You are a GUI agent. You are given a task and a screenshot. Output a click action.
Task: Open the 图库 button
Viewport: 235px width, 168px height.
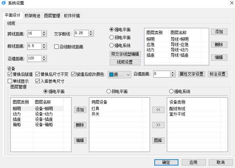pyautogui.click(x=158, y=141)
